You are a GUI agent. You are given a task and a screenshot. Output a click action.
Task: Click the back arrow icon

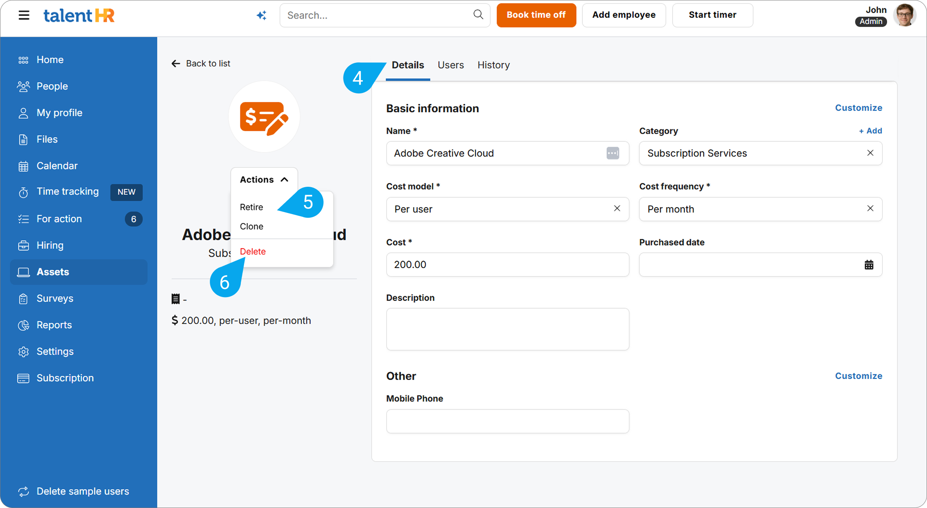click(x=176, y=64)
